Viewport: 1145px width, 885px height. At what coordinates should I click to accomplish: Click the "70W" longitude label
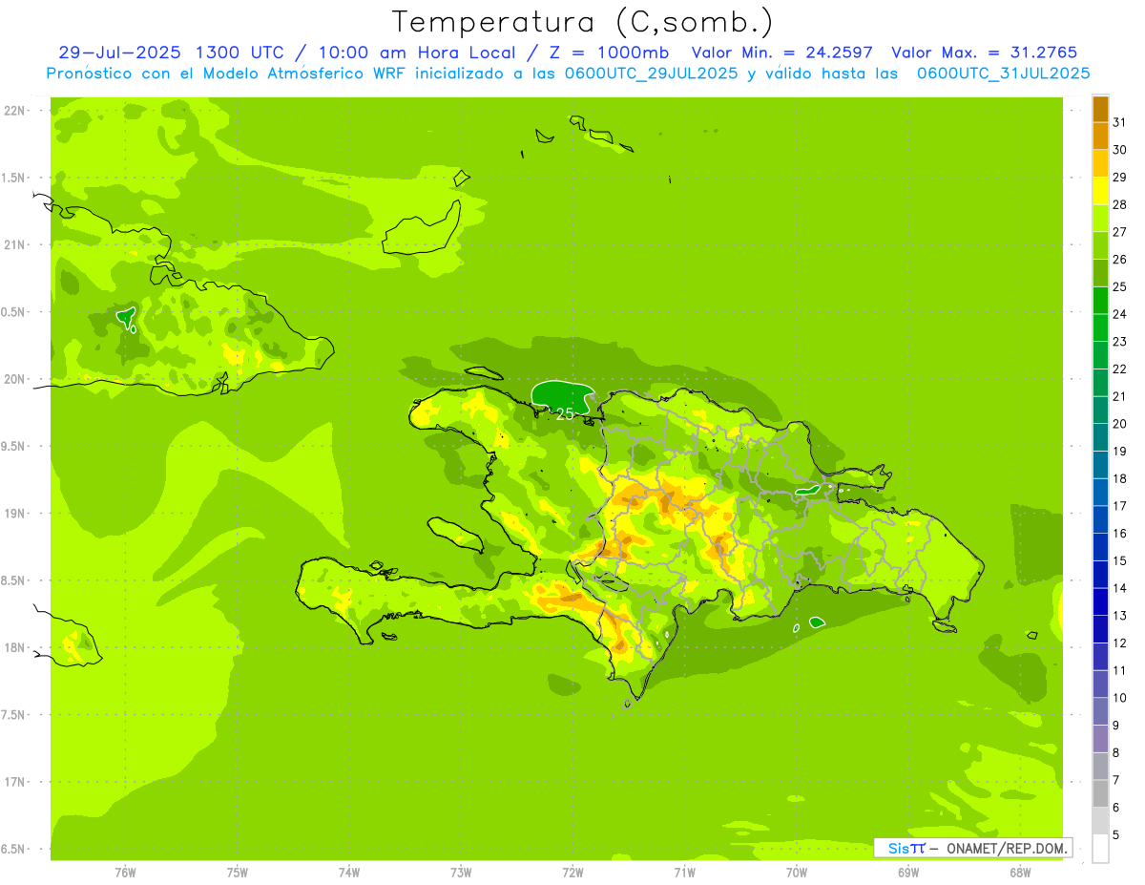point(797,873)
